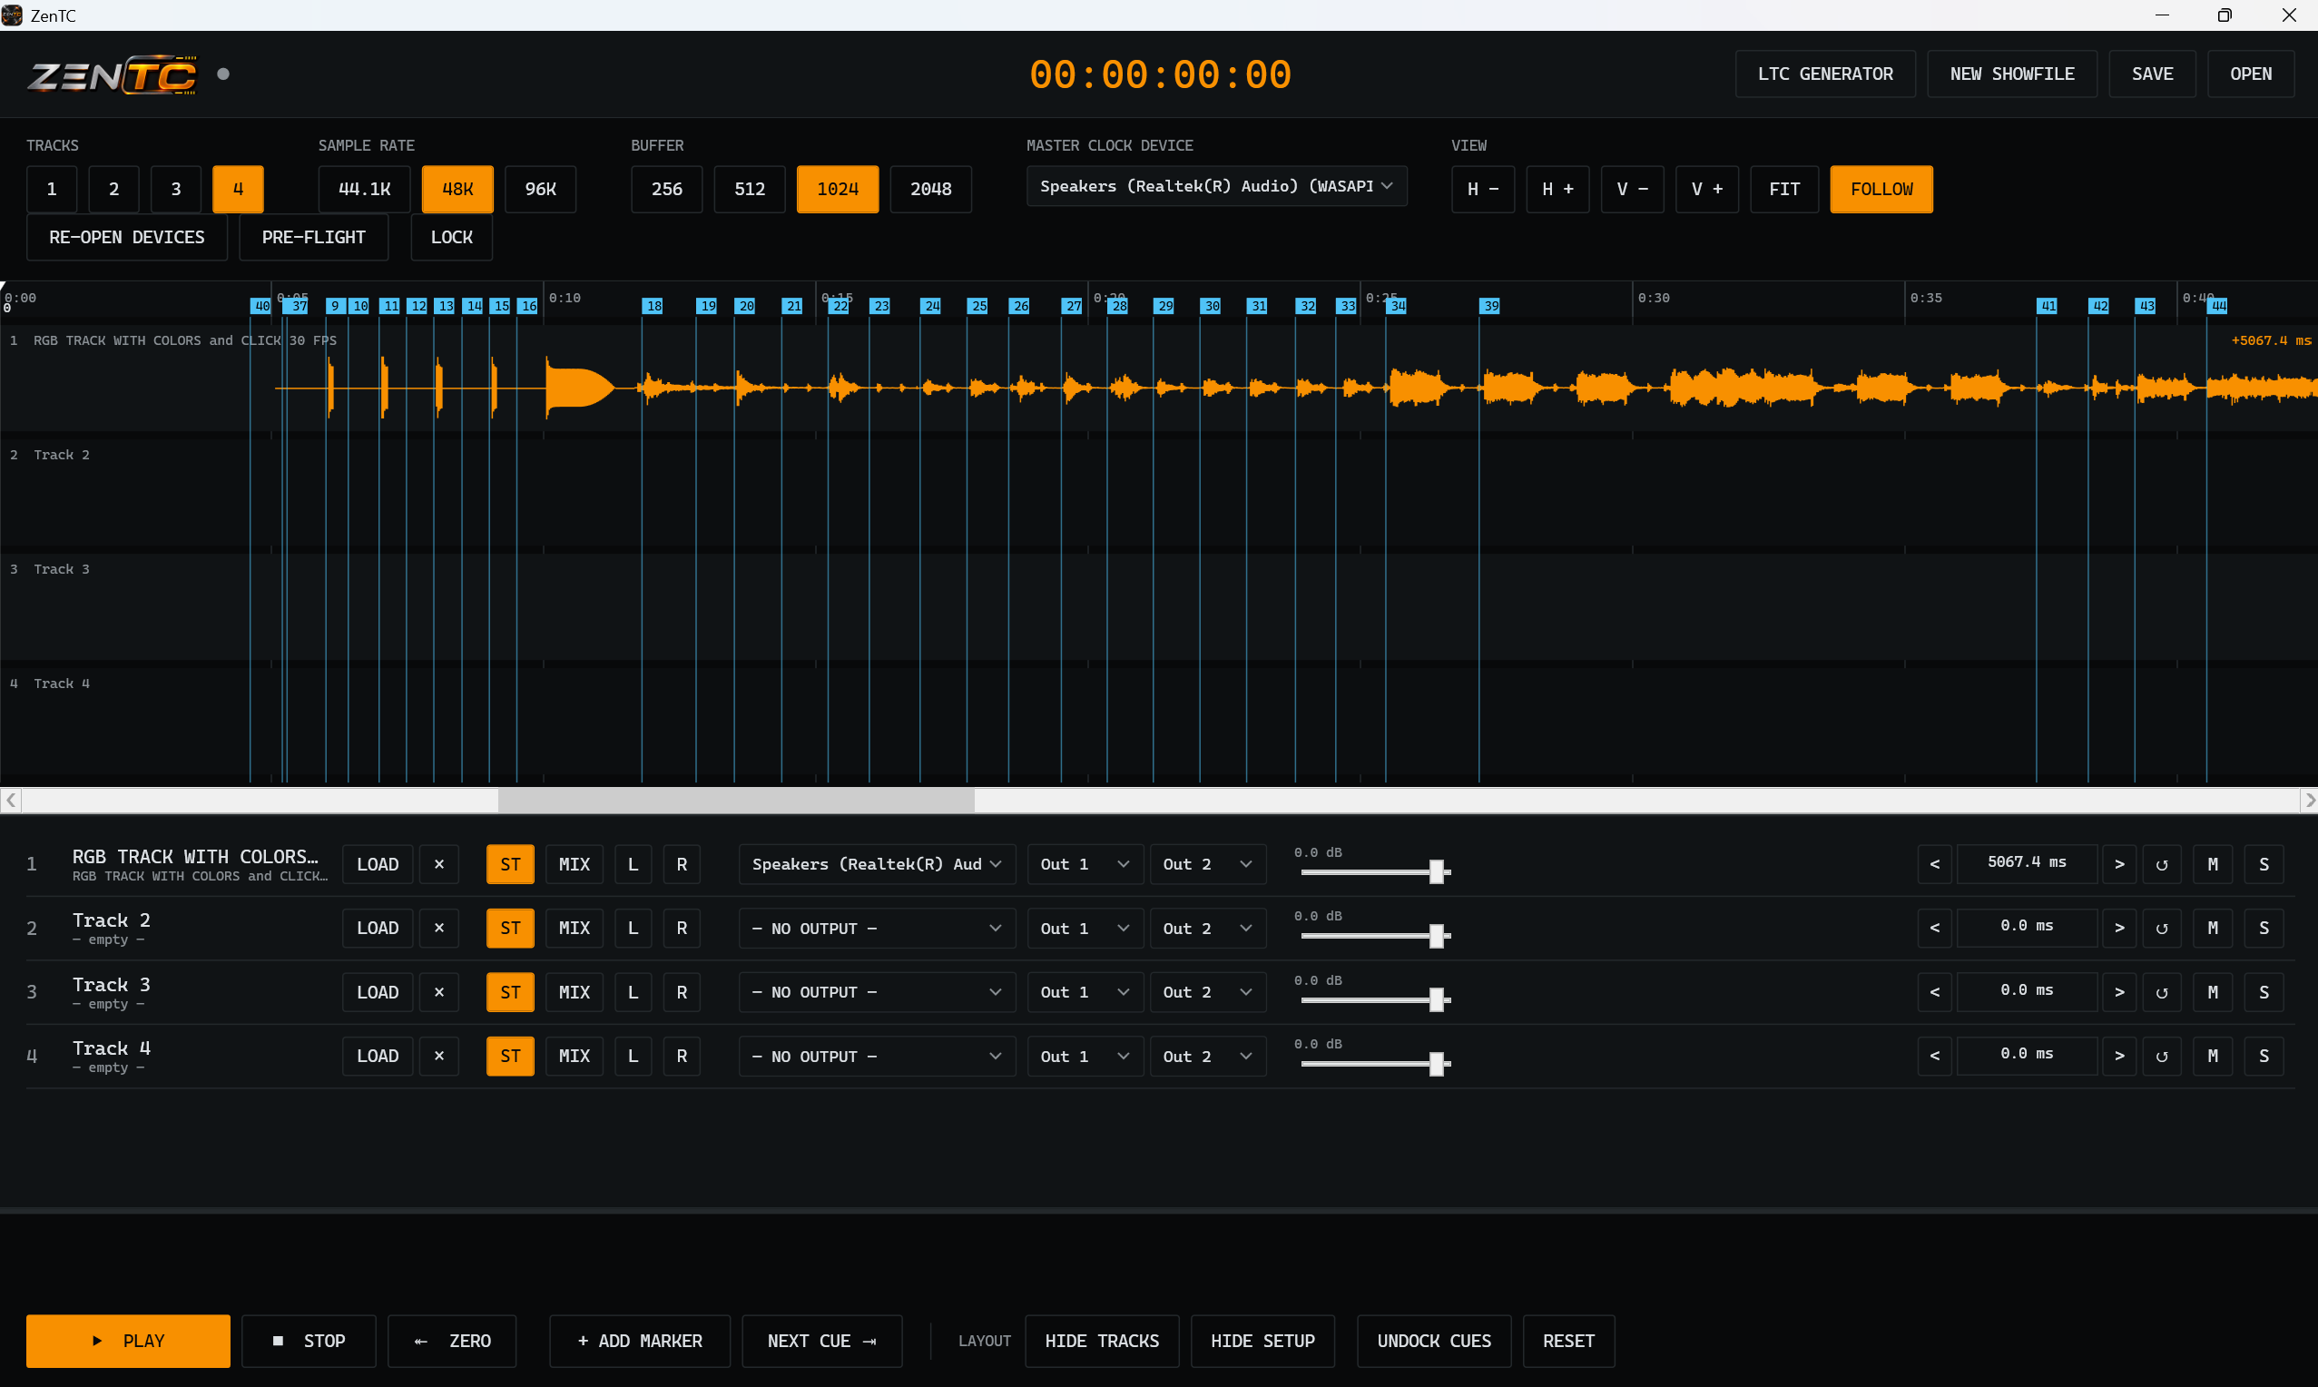Route Track 3 to left channel L

pyautogui.click(x=634, y=991)
